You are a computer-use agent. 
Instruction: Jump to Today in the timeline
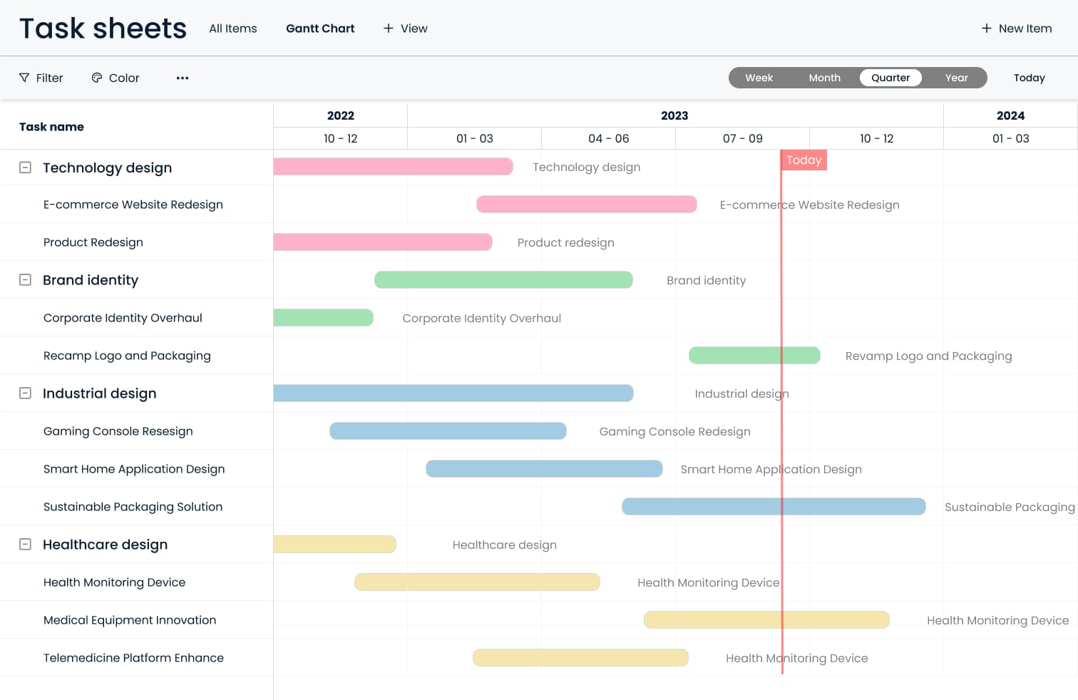pyautogui.click(x=1029, y=78)
